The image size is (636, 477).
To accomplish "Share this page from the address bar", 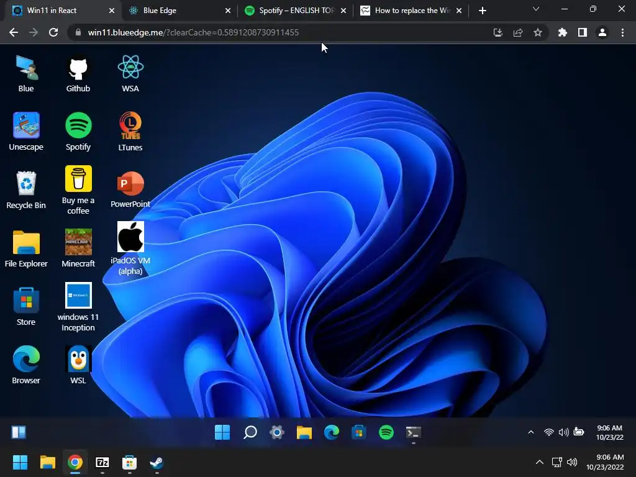I will [518, 32].
